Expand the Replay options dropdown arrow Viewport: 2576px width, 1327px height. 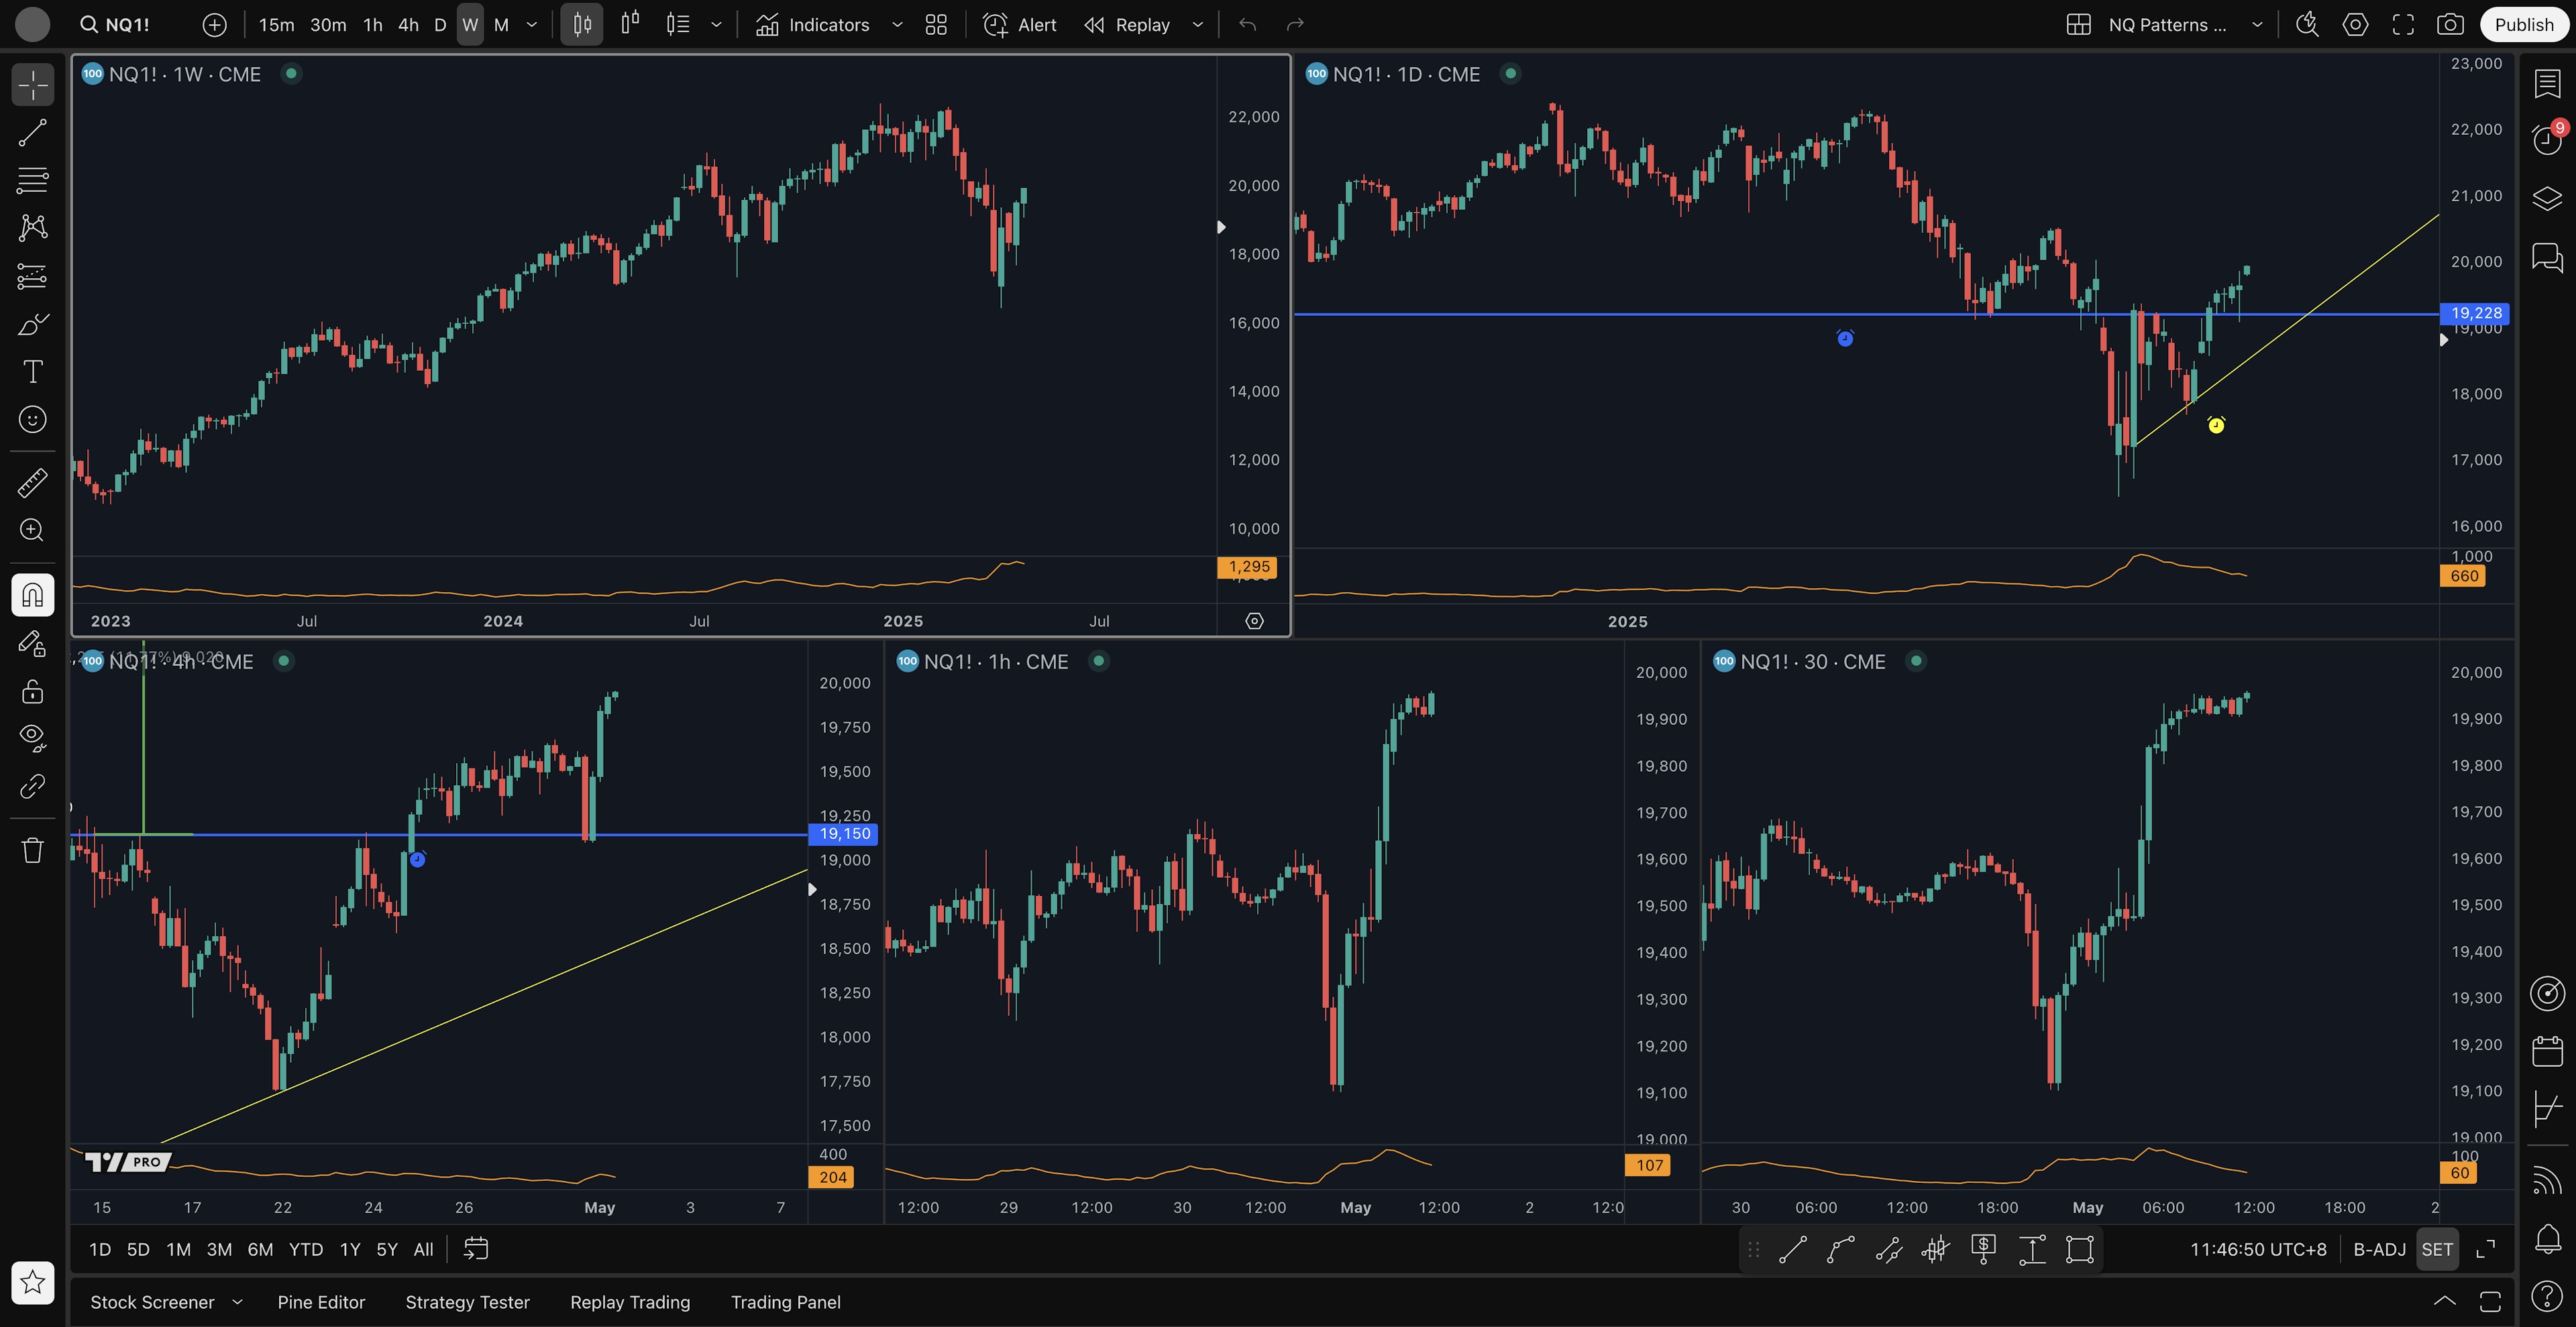point(1198,25)
